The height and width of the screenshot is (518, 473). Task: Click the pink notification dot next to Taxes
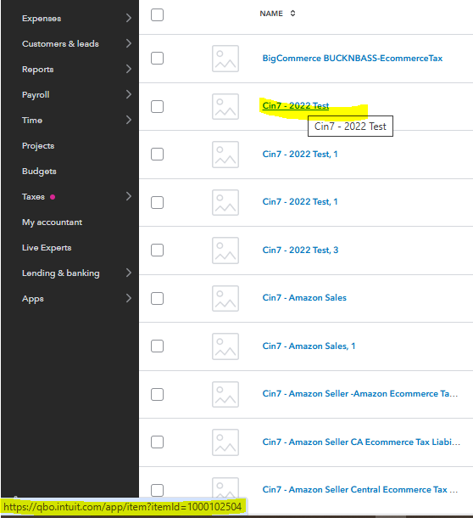(53, 197)
